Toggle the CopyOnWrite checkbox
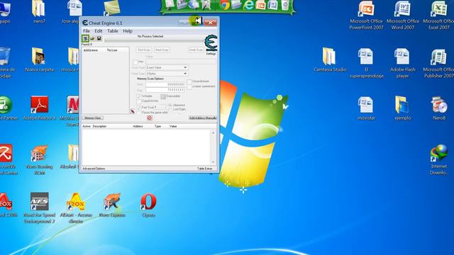 pyautogui.click(x=139, y=101)
